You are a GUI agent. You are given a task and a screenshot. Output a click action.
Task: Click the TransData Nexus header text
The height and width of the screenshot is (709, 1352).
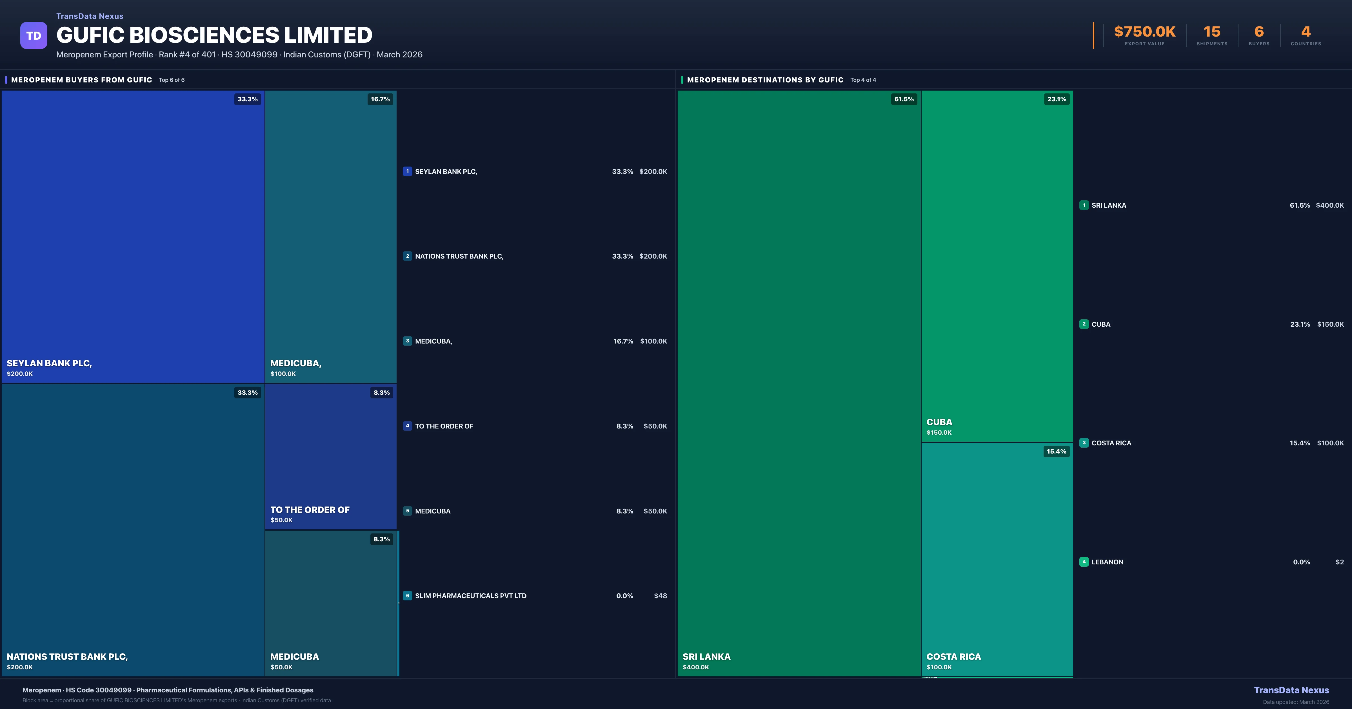coord(90,16)
